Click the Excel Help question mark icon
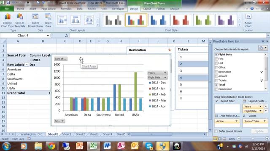 (252, 8)
